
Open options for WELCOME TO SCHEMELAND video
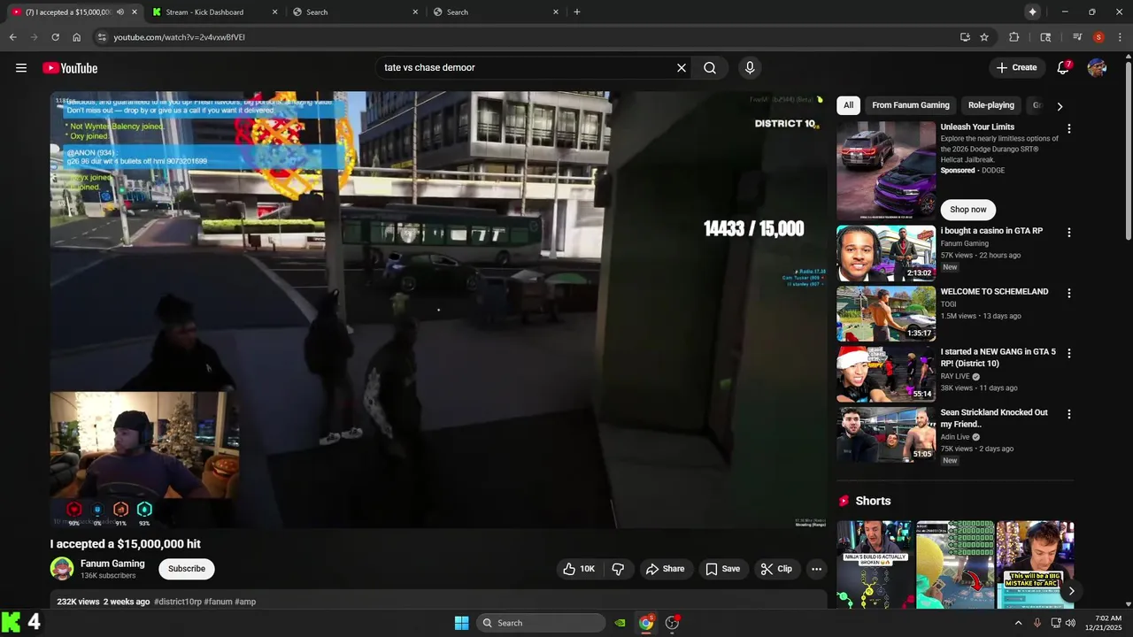pyautogui.click(x=1068, y=293)
